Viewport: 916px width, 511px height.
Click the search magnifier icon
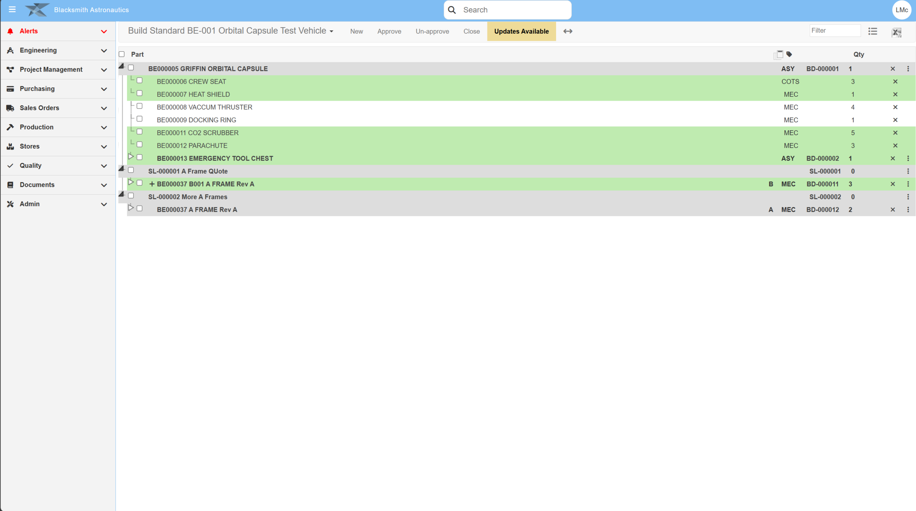452,10
